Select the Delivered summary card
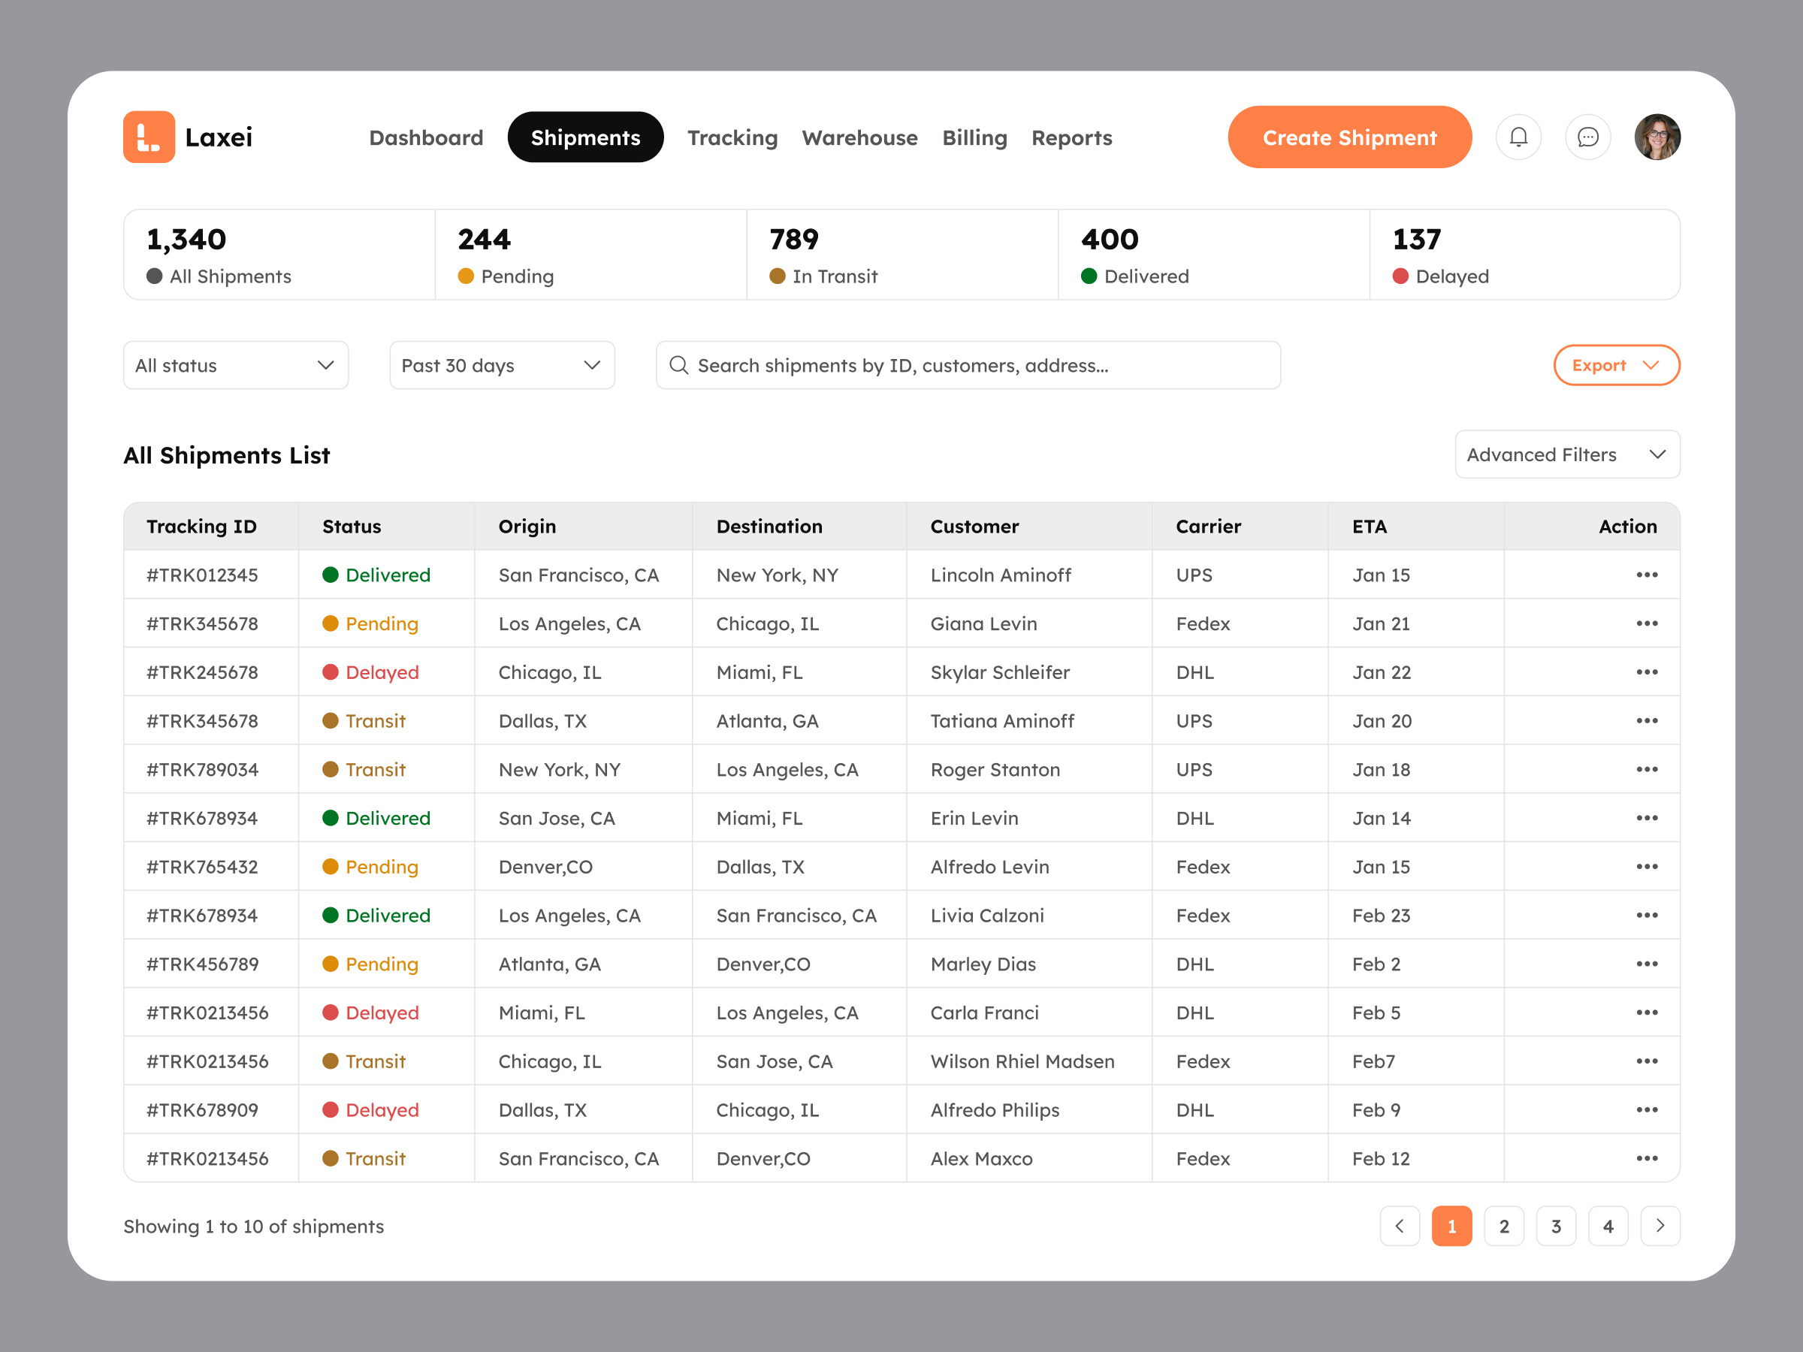Screen dimensions: 1803x1352 1214,255
